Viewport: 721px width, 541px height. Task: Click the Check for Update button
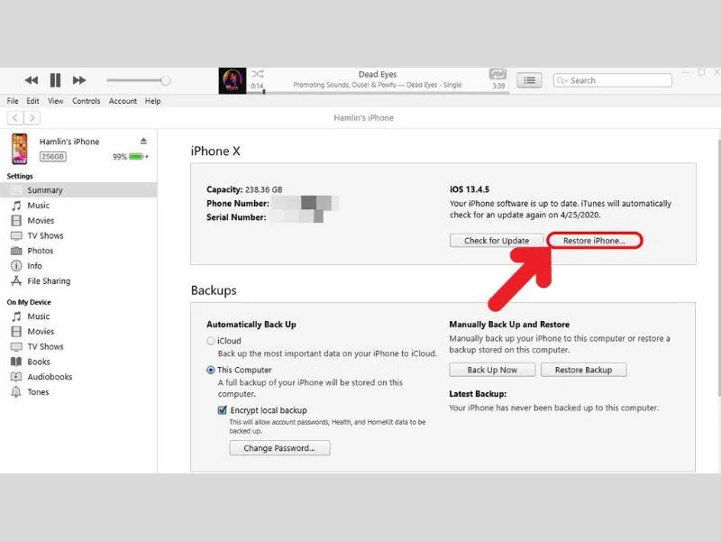(497, 241)
